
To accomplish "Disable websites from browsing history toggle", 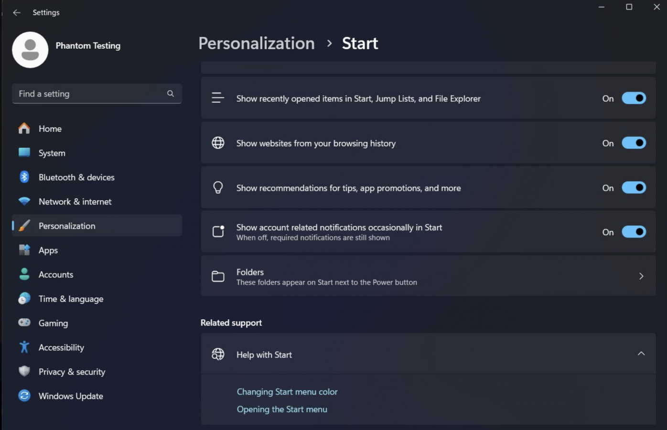I will (x=634, y=143).
